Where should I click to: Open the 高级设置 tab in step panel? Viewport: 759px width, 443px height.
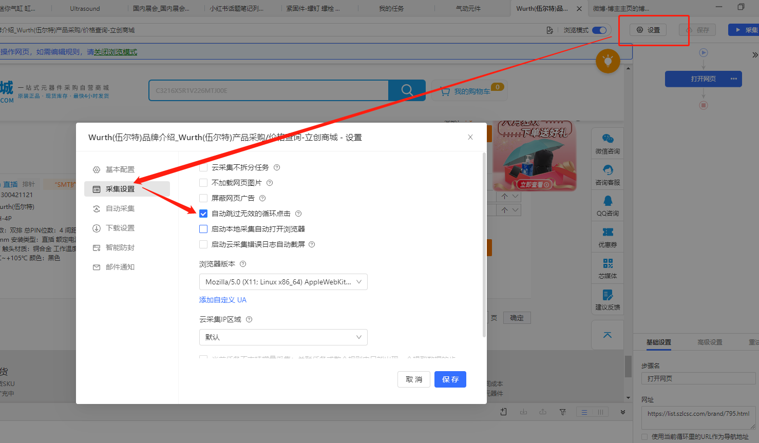coord(710,342)
